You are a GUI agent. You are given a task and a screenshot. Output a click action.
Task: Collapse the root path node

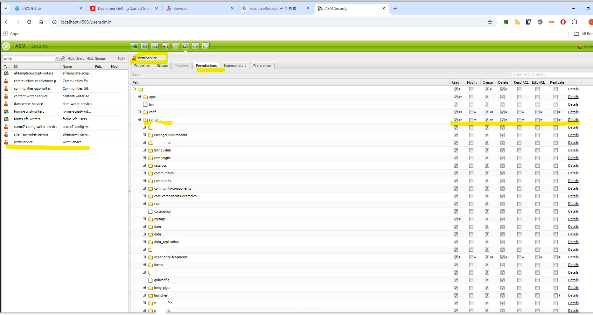pyautogui.click(x=134, y=89)
